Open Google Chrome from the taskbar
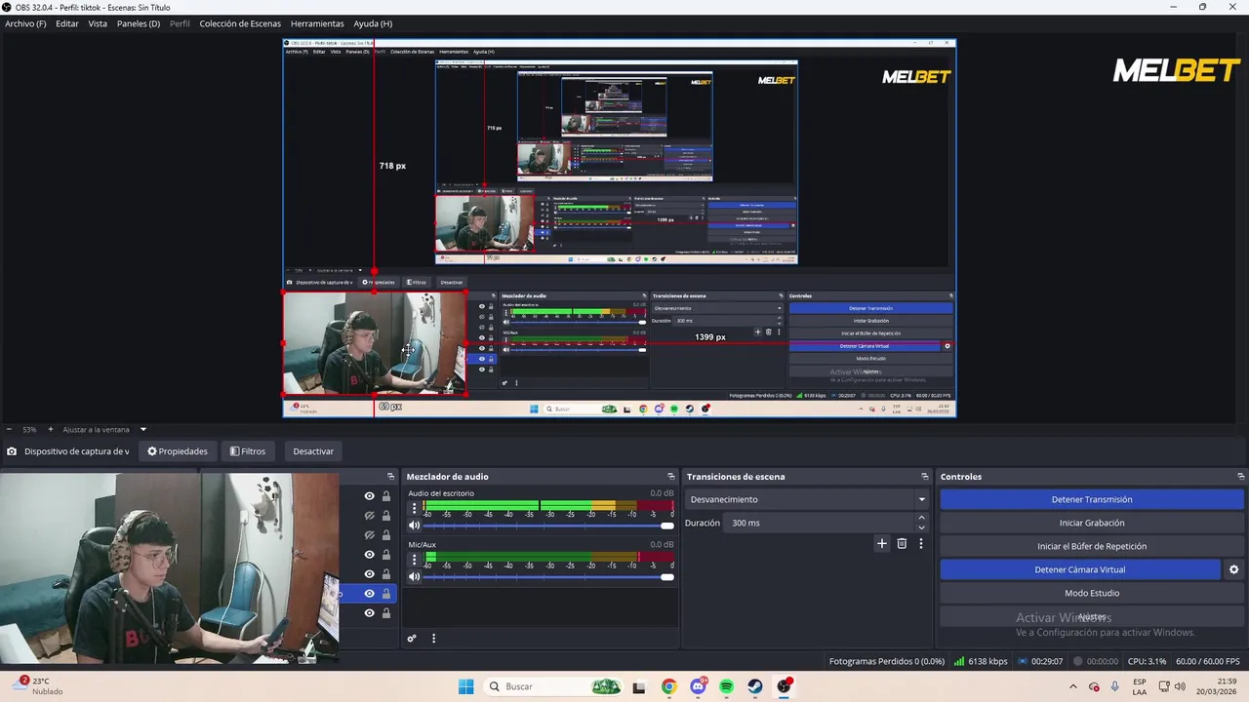1249x702 pixels. click(668, 686)
